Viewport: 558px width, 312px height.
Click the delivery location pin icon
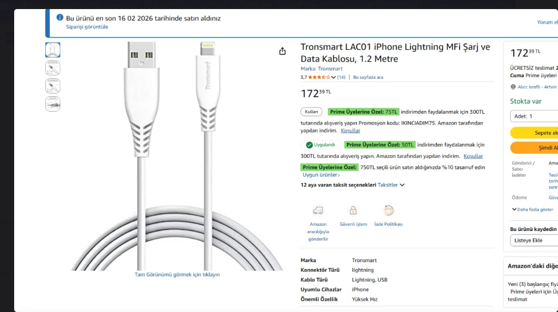[x=513, y=87]
